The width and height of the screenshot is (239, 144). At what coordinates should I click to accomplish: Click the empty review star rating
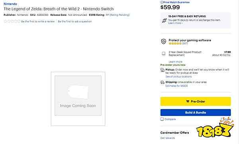click(x=12, y=21)
